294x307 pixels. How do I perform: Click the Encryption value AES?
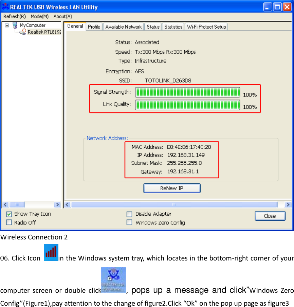[140, 71]
